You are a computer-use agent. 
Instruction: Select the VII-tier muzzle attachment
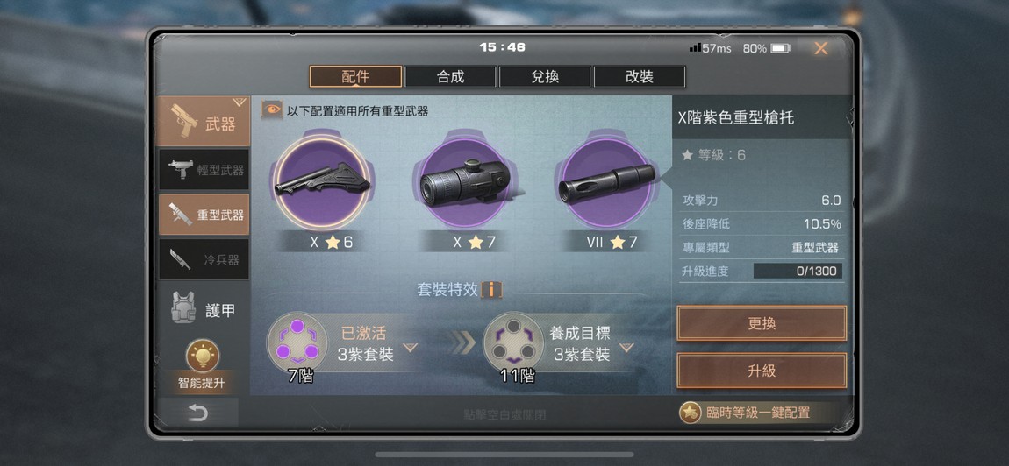pyautogui.click(x=606, y=182)
